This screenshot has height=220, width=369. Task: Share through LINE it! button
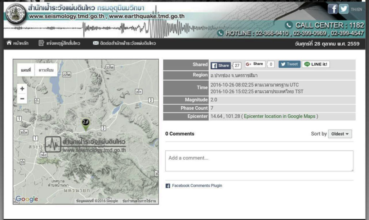pyautogui.click(x=316, y=64)
